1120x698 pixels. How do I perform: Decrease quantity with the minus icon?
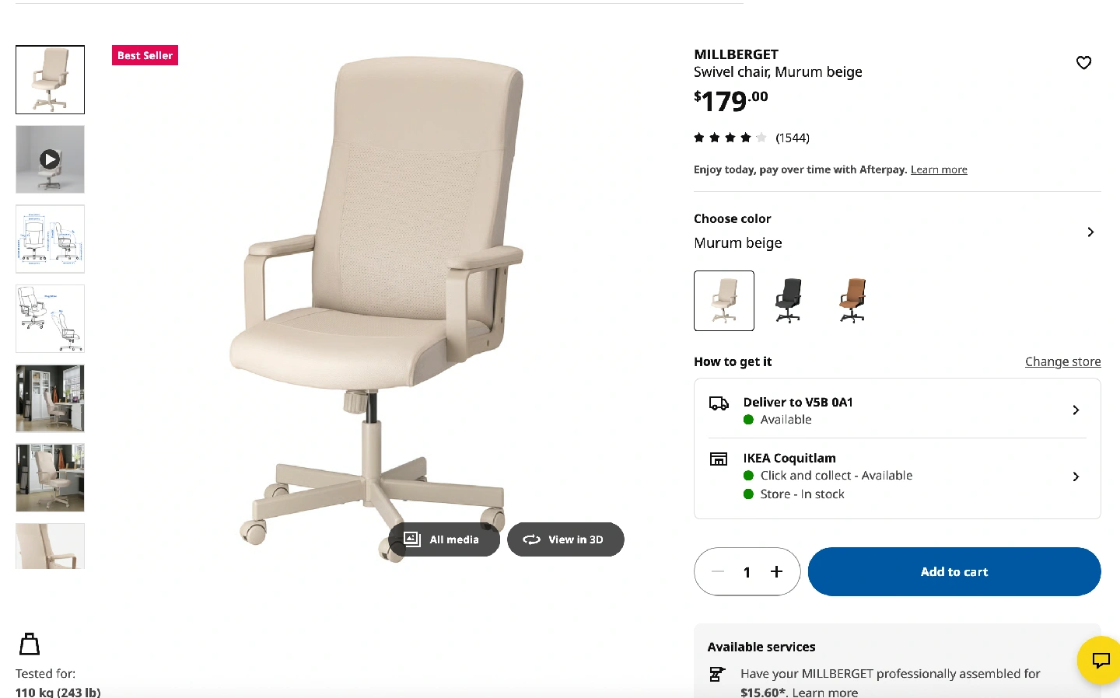[718, 572]
